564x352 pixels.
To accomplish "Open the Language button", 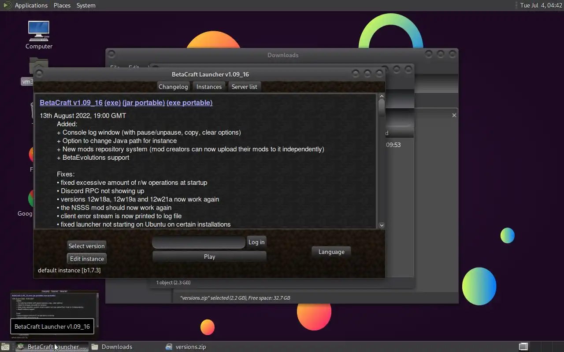I will point(331,252).
